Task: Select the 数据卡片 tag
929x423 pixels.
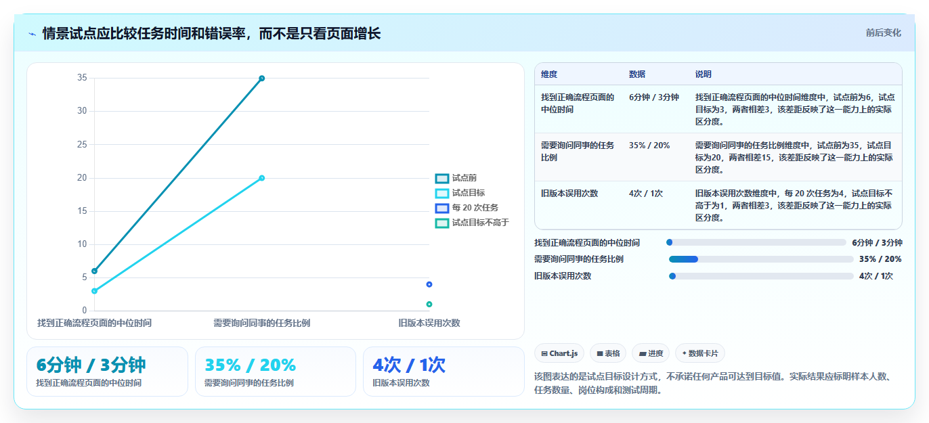Action: (x=699, y=353)
